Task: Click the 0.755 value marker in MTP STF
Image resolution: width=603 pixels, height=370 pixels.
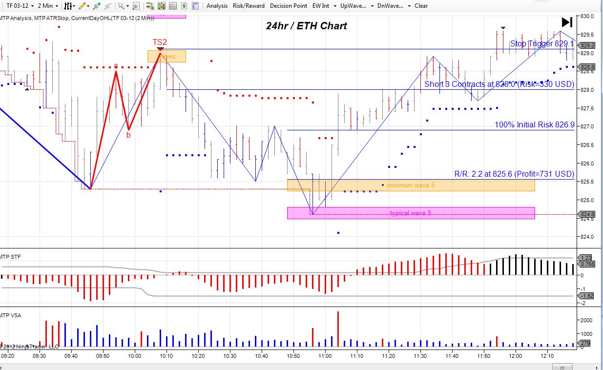Action: (x=586, y=264)
